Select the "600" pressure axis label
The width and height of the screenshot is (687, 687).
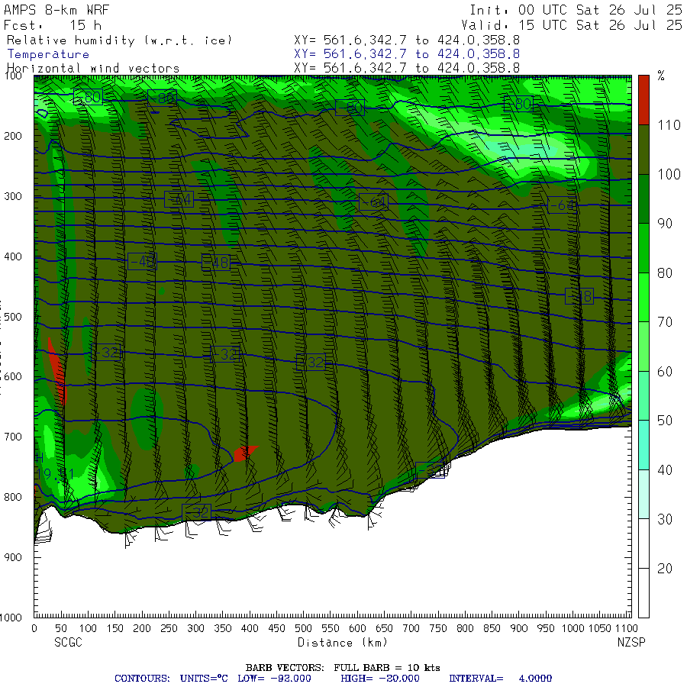(x=13, y=376)
